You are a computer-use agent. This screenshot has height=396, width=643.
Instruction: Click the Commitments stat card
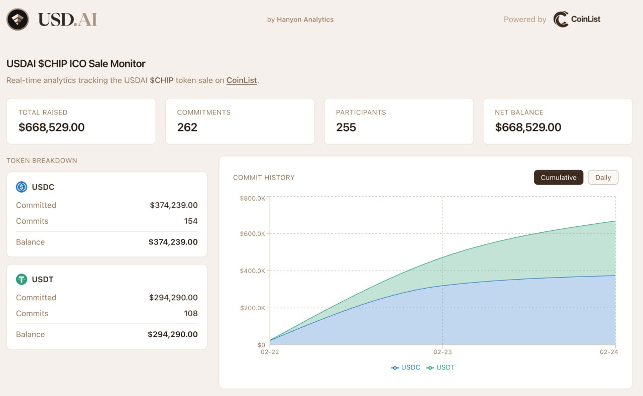coord(240,121)
